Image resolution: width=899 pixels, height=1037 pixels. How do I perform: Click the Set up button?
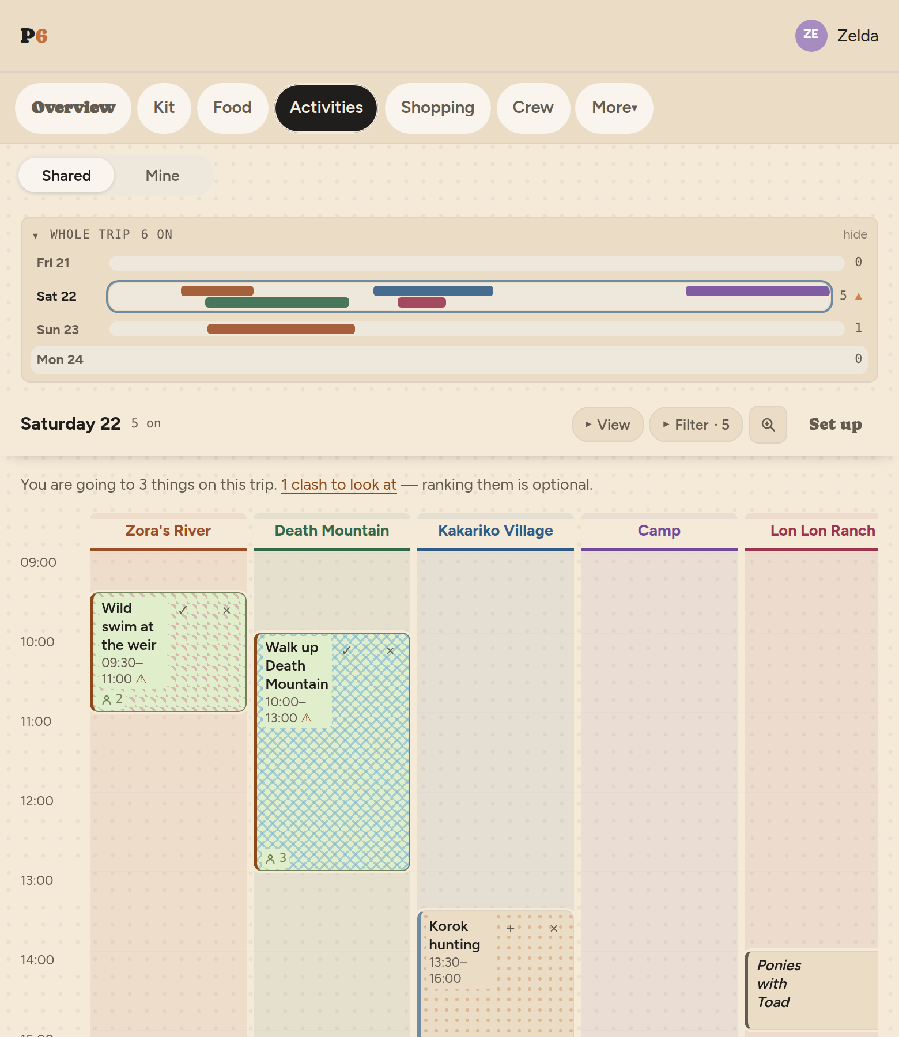click(836, 425)
